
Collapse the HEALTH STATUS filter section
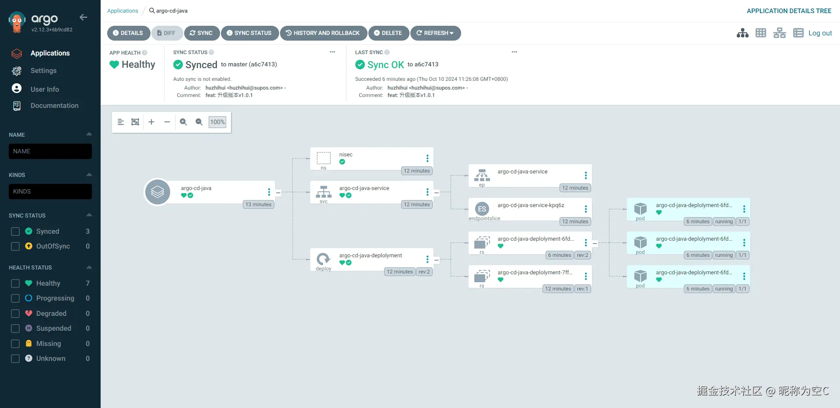(89, 267)
